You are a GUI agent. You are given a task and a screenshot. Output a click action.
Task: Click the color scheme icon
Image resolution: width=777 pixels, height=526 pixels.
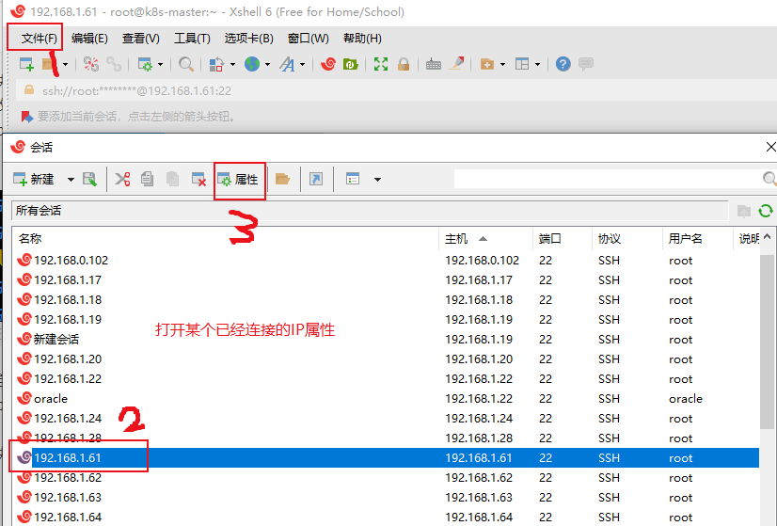tap(216, 64)
